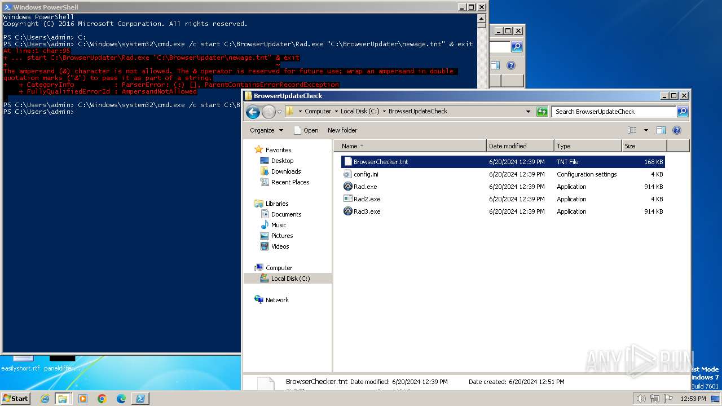Image resolution: width=722 pixels, height=406 pixels.
Task: Click the Change your view icon
Action: tap(632, 130)
